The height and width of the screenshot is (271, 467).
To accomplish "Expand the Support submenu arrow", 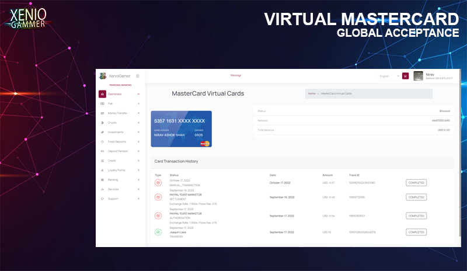I will (138, 199).
